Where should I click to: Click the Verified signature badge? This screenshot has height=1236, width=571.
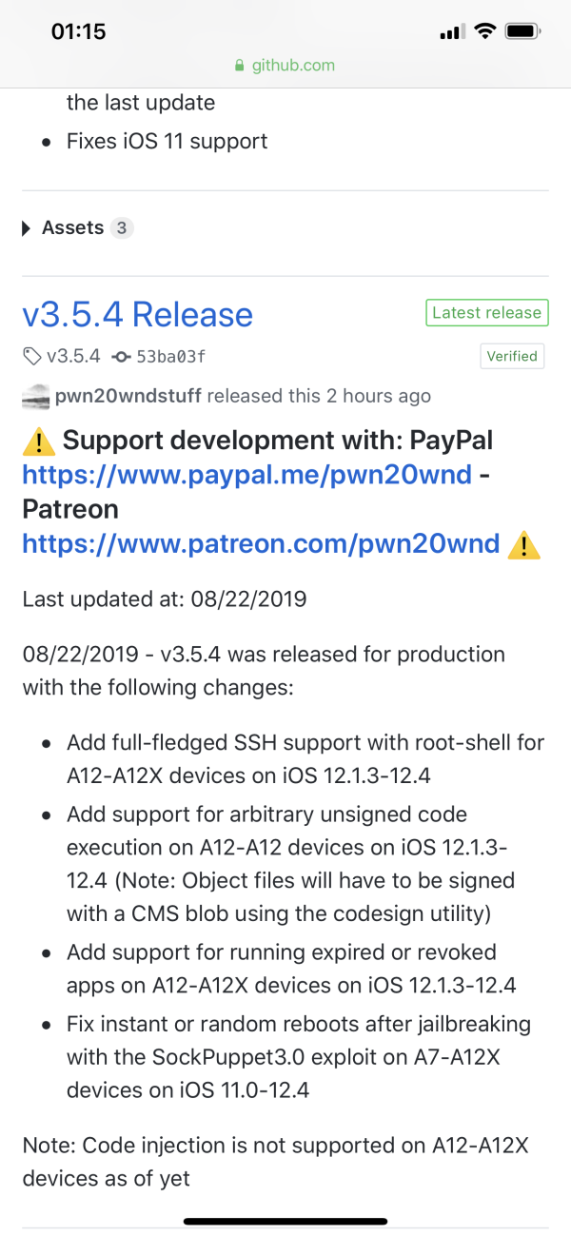point(512,356)
